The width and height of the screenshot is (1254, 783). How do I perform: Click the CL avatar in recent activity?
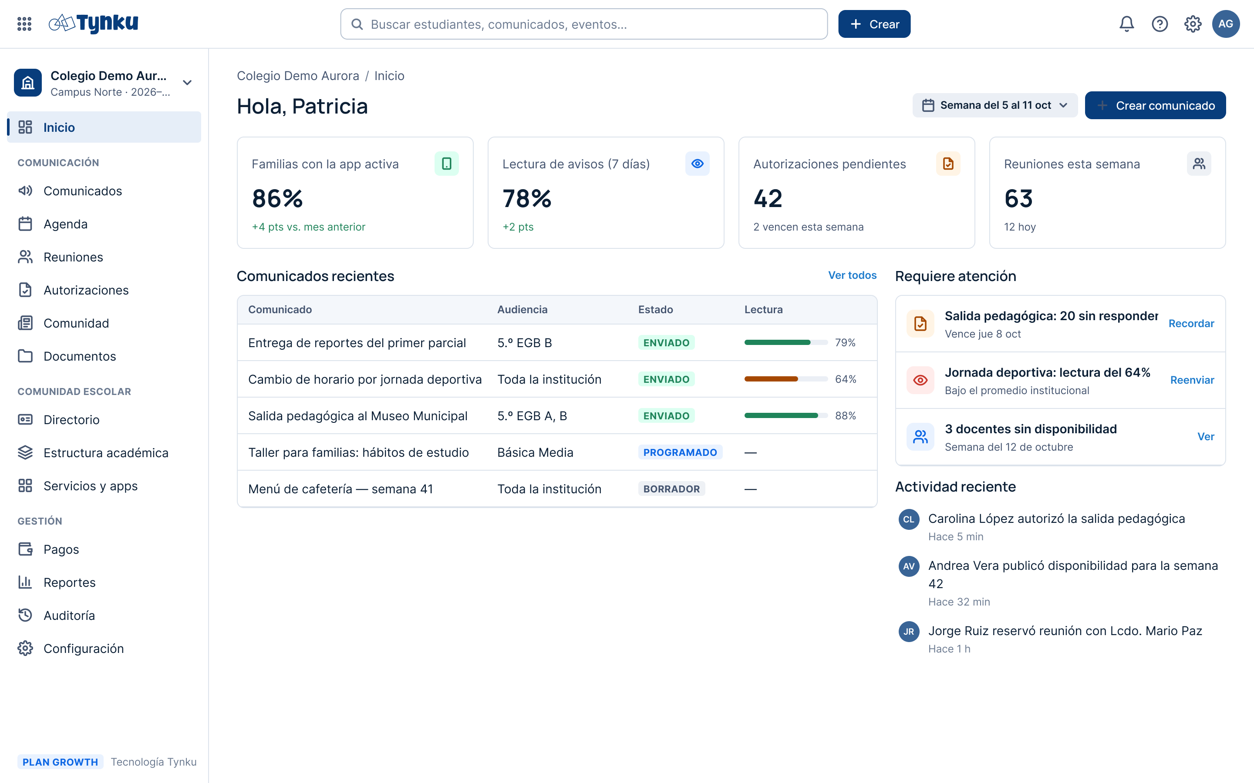point(909,519)
